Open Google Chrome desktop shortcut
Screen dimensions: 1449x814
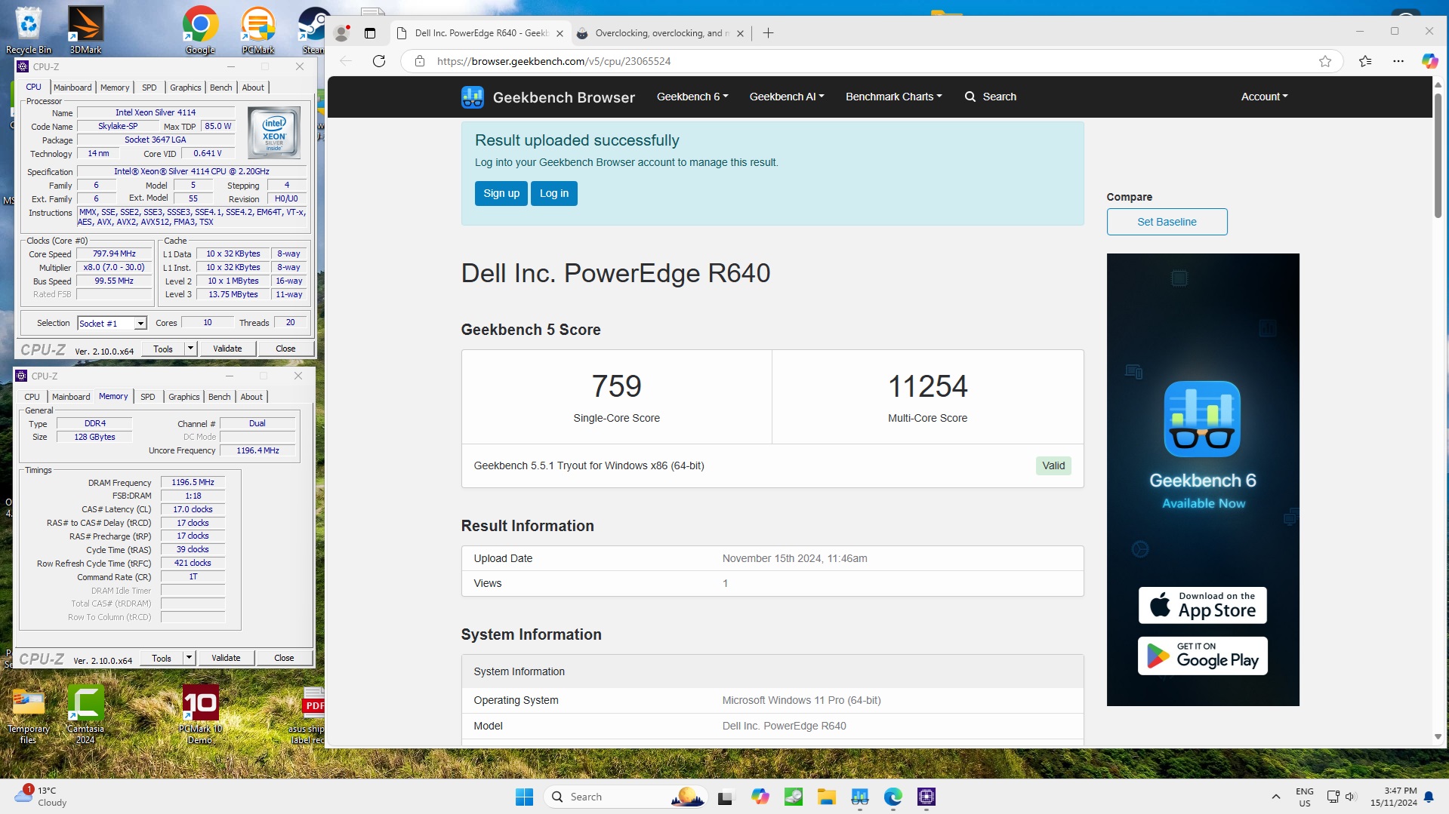tap(200, 30)
